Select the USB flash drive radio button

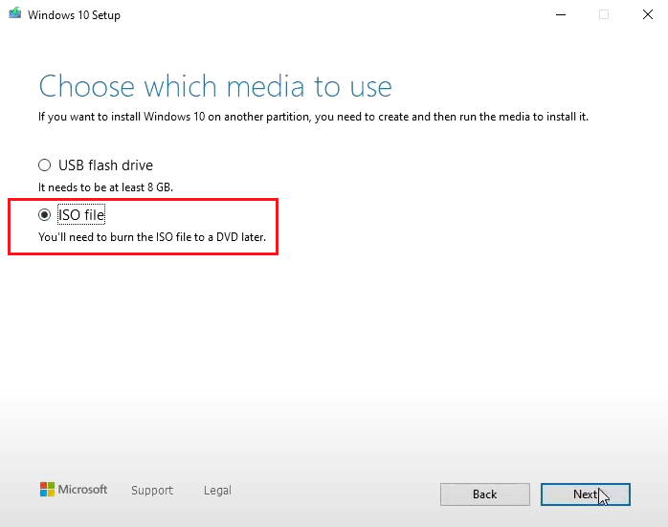44,165
